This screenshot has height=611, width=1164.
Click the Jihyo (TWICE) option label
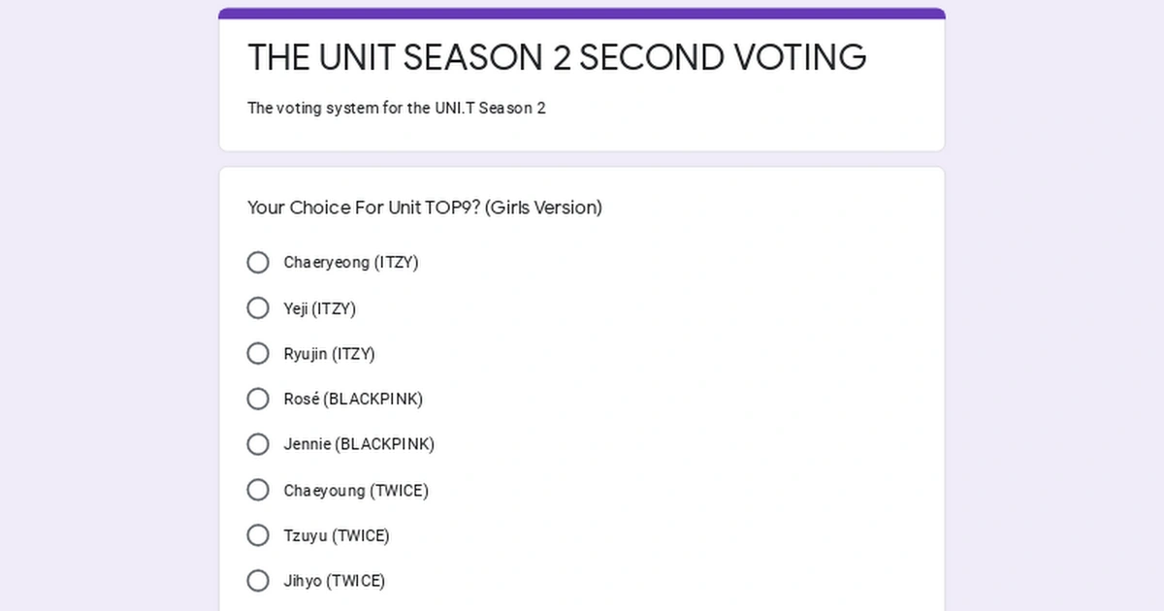(334, 580)
